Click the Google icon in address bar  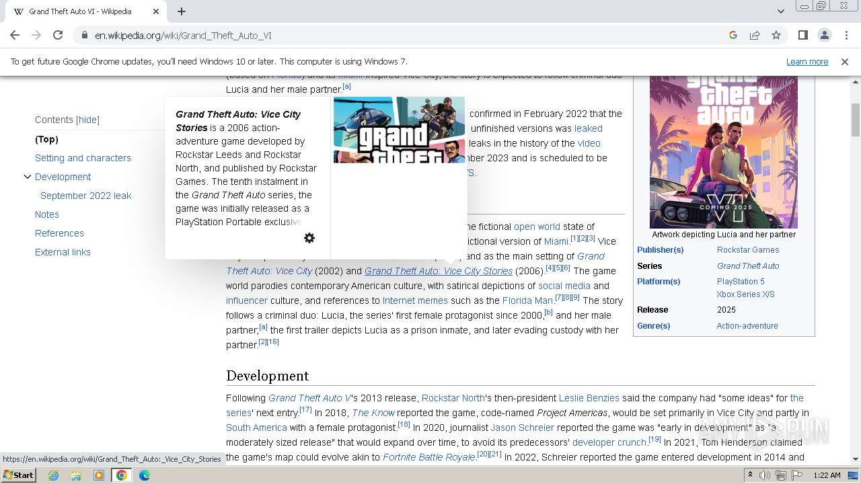733,35
